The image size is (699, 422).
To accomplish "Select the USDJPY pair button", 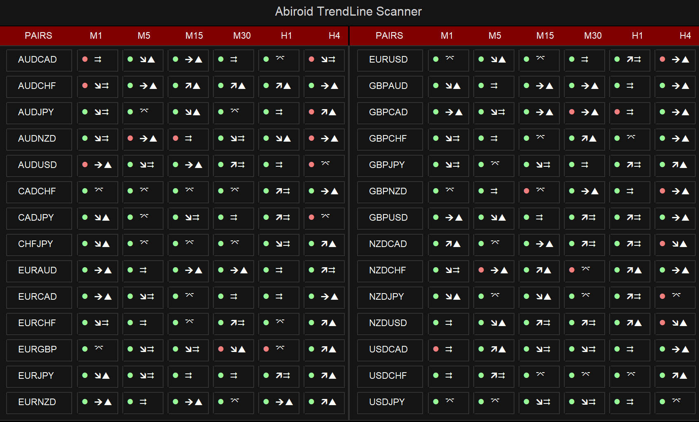I will (389, 402).
